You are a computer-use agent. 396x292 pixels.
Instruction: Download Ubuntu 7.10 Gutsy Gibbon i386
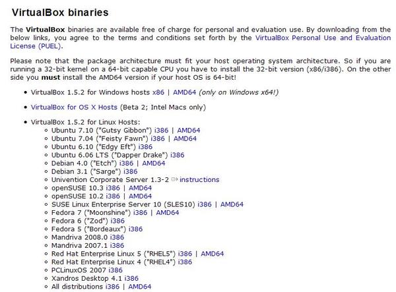coord(162,131)
